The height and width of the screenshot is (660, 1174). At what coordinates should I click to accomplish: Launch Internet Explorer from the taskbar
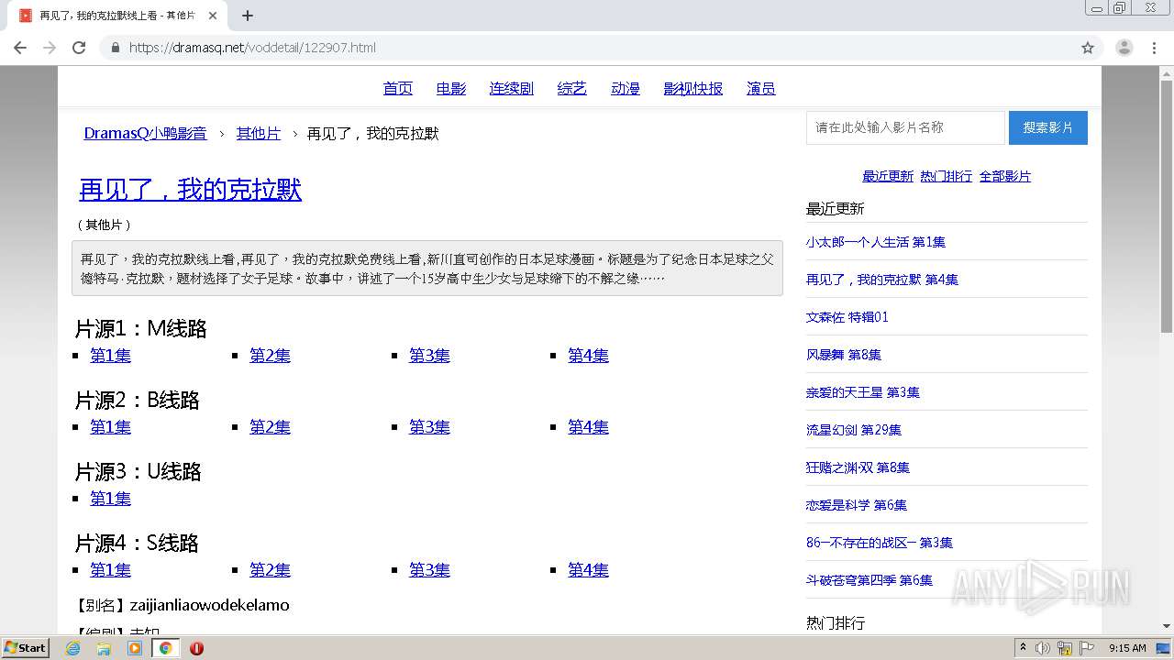pos(73,648)
